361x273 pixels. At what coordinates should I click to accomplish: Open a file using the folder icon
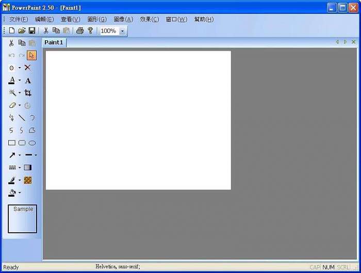(x=22, y=30)
